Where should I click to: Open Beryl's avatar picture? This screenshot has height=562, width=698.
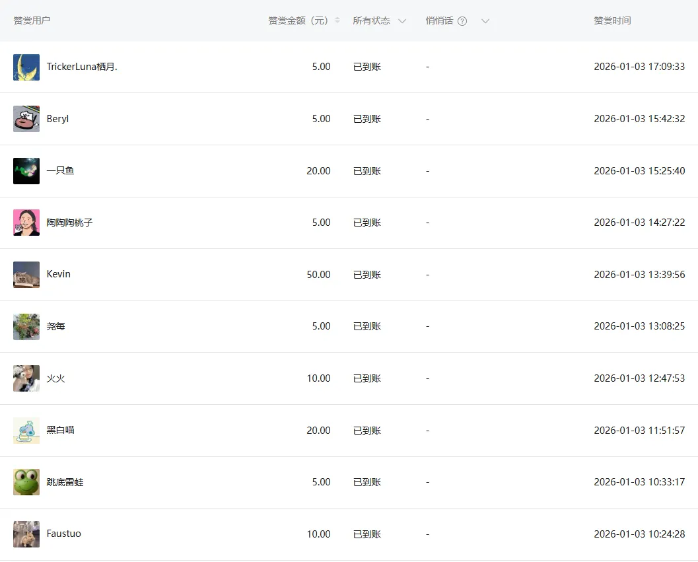pyautogui.click(x=26, y=119)
